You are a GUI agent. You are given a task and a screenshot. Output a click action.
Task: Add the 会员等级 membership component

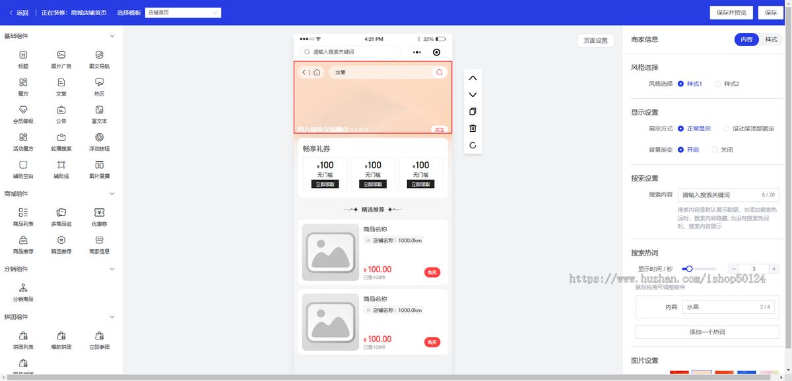click(x=23, y=115)
